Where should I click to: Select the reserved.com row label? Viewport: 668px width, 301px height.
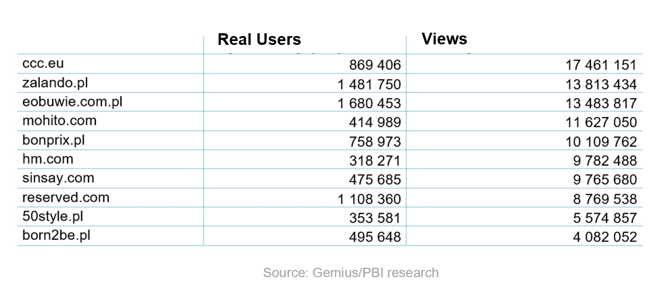66,197
